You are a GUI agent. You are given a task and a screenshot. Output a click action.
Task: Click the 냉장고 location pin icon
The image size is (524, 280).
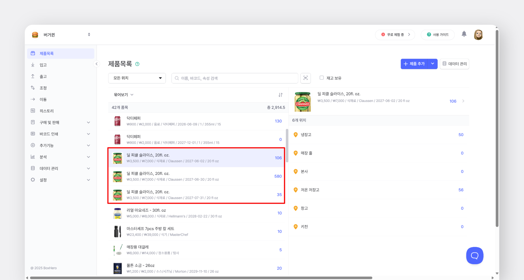point(296,135)
